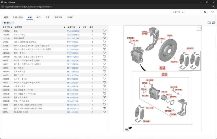Add bolt 1140FZ row to cart
Viewport: 217px width, 139px height.
pos(104,31)
